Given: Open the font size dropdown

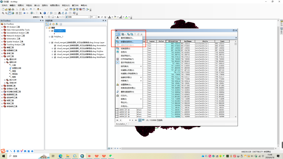Looking at the screenshot, I should point(96,17).
